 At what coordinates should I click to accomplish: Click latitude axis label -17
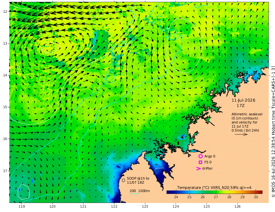[x=5, y=171]
